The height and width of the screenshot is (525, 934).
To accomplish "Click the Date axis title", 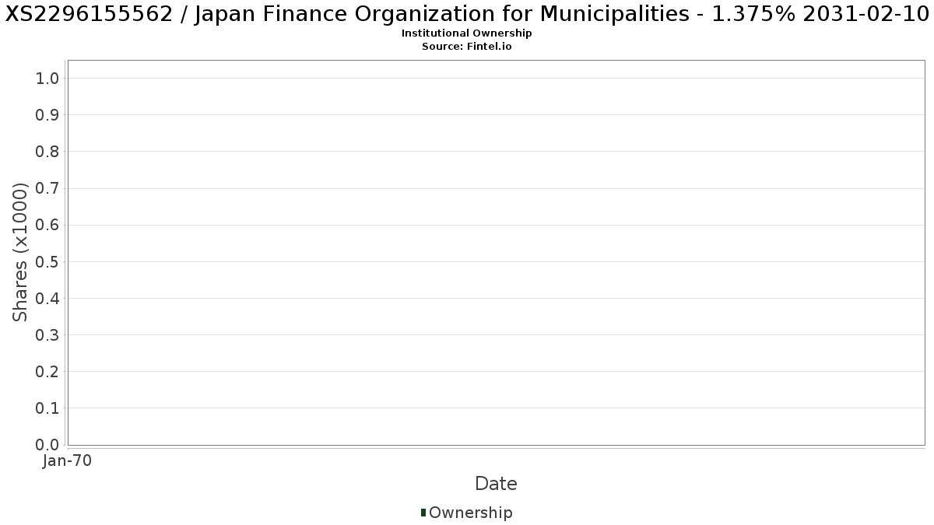I will click(x=496, y=484).
